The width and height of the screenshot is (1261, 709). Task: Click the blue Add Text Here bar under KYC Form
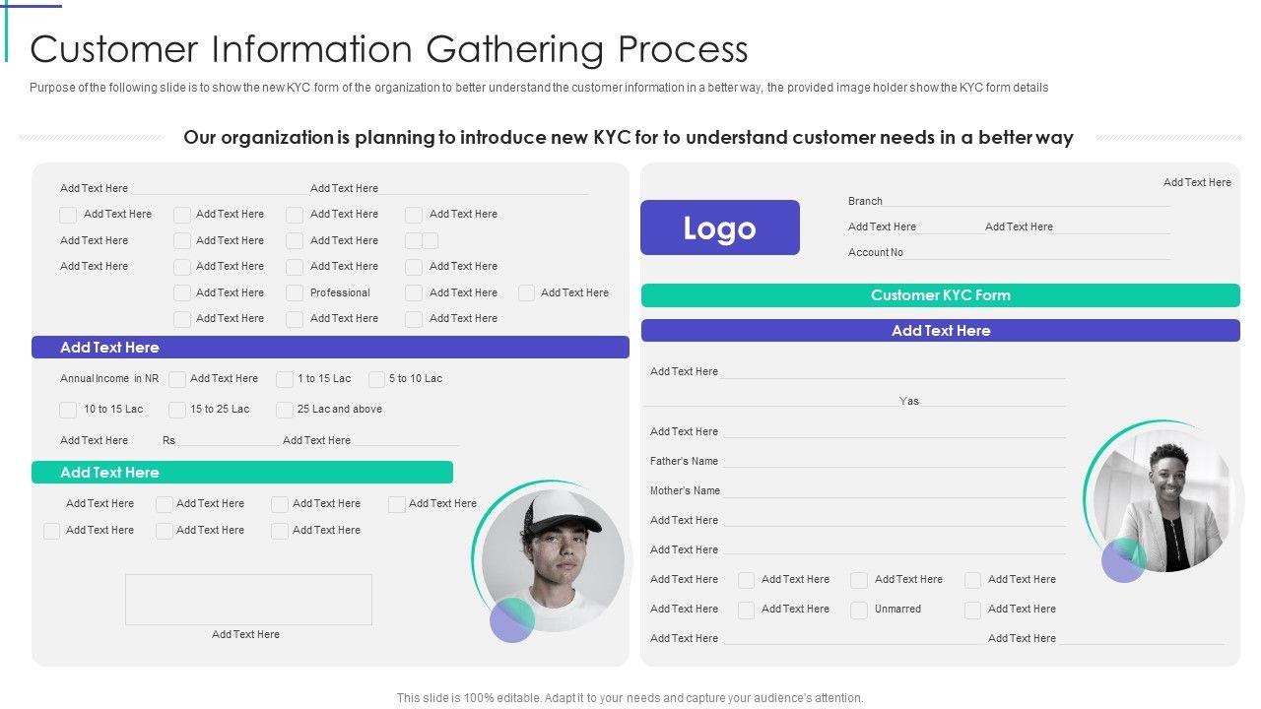click(940, 331)
